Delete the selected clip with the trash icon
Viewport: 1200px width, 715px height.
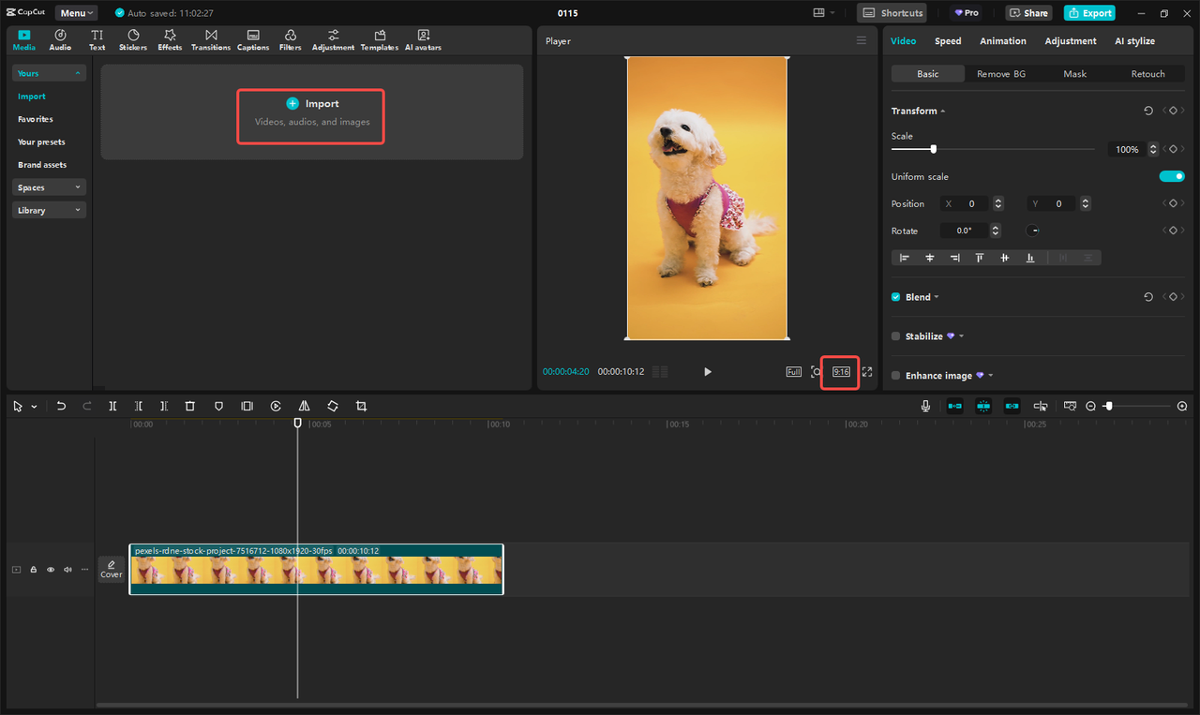190,406
